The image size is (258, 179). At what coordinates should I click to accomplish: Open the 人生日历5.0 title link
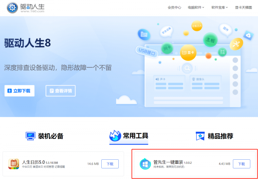33,162
